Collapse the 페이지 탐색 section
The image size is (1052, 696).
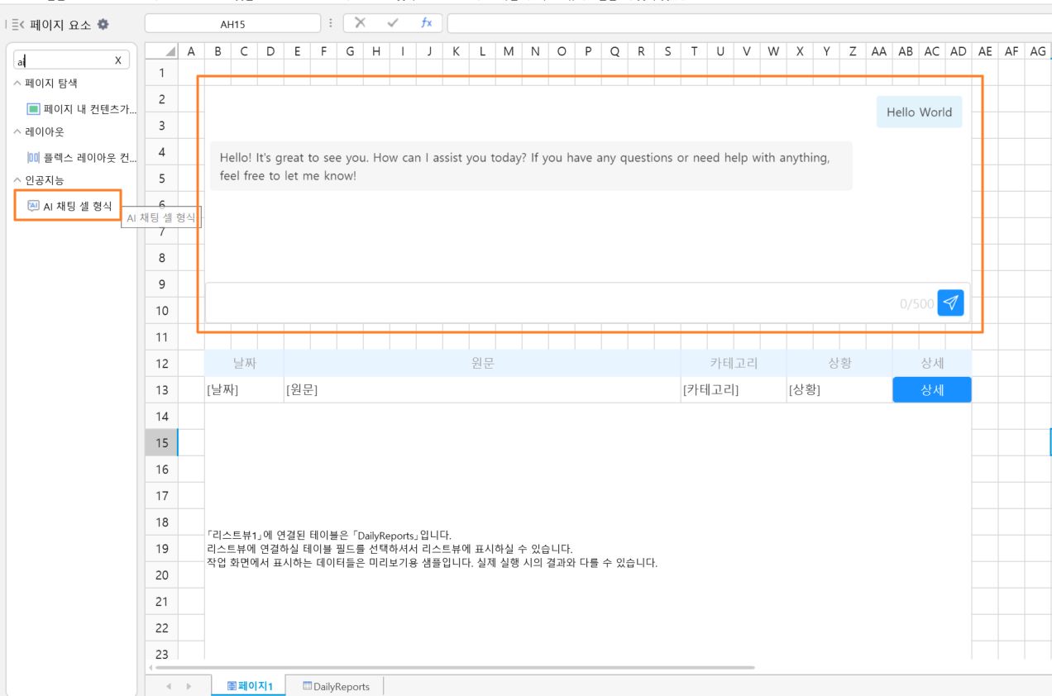pos(18,83)
